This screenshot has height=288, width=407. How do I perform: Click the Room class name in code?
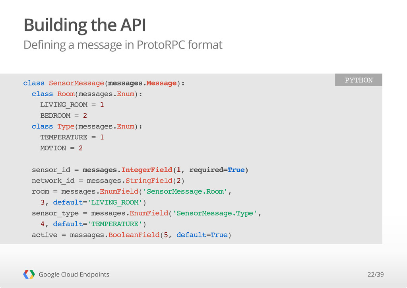[66, 94]
